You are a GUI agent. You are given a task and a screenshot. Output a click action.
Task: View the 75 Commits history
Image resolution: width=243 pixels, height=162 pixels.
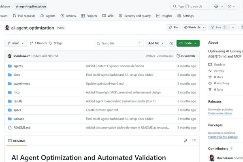(185, 56)
